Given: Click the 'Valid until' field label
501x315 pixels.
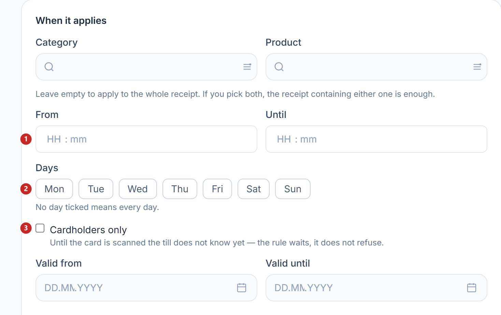Looking at the screenshot, I should [x=288, y=264].
